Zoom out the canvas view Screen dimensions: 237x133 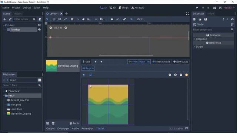[51, 28]
